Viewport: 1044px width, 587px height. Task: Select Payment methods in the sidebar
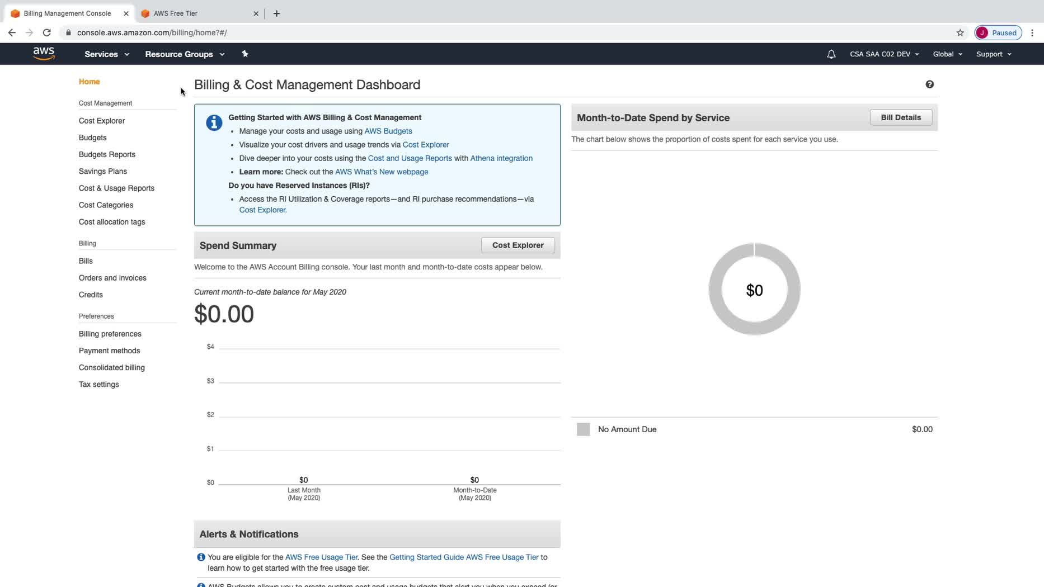point(109,350)
